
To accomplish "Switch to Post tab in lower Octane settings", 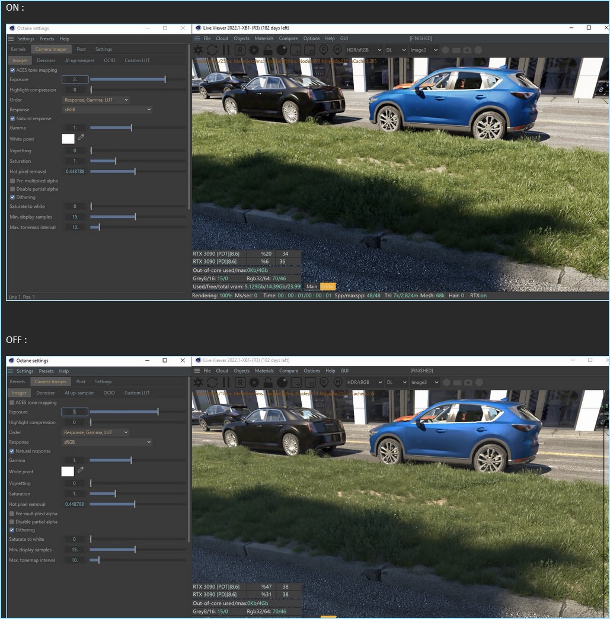I will (81, 381).
